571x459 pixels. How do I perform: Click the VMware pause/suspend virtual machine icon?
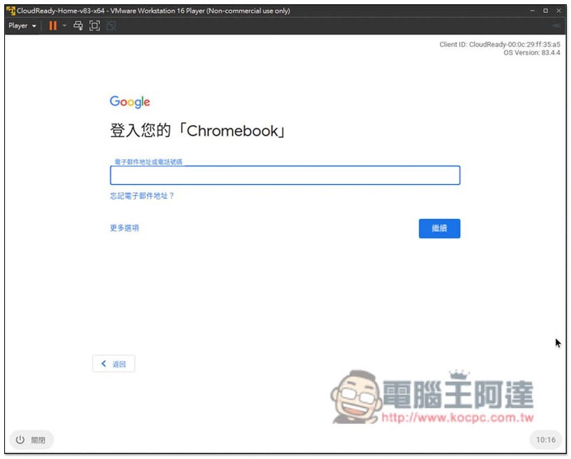[x=54, y=26]
